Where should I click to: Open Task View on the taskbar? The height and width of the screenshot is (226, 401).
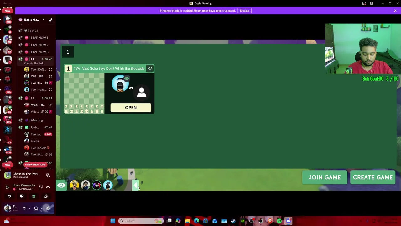(169, 221)
